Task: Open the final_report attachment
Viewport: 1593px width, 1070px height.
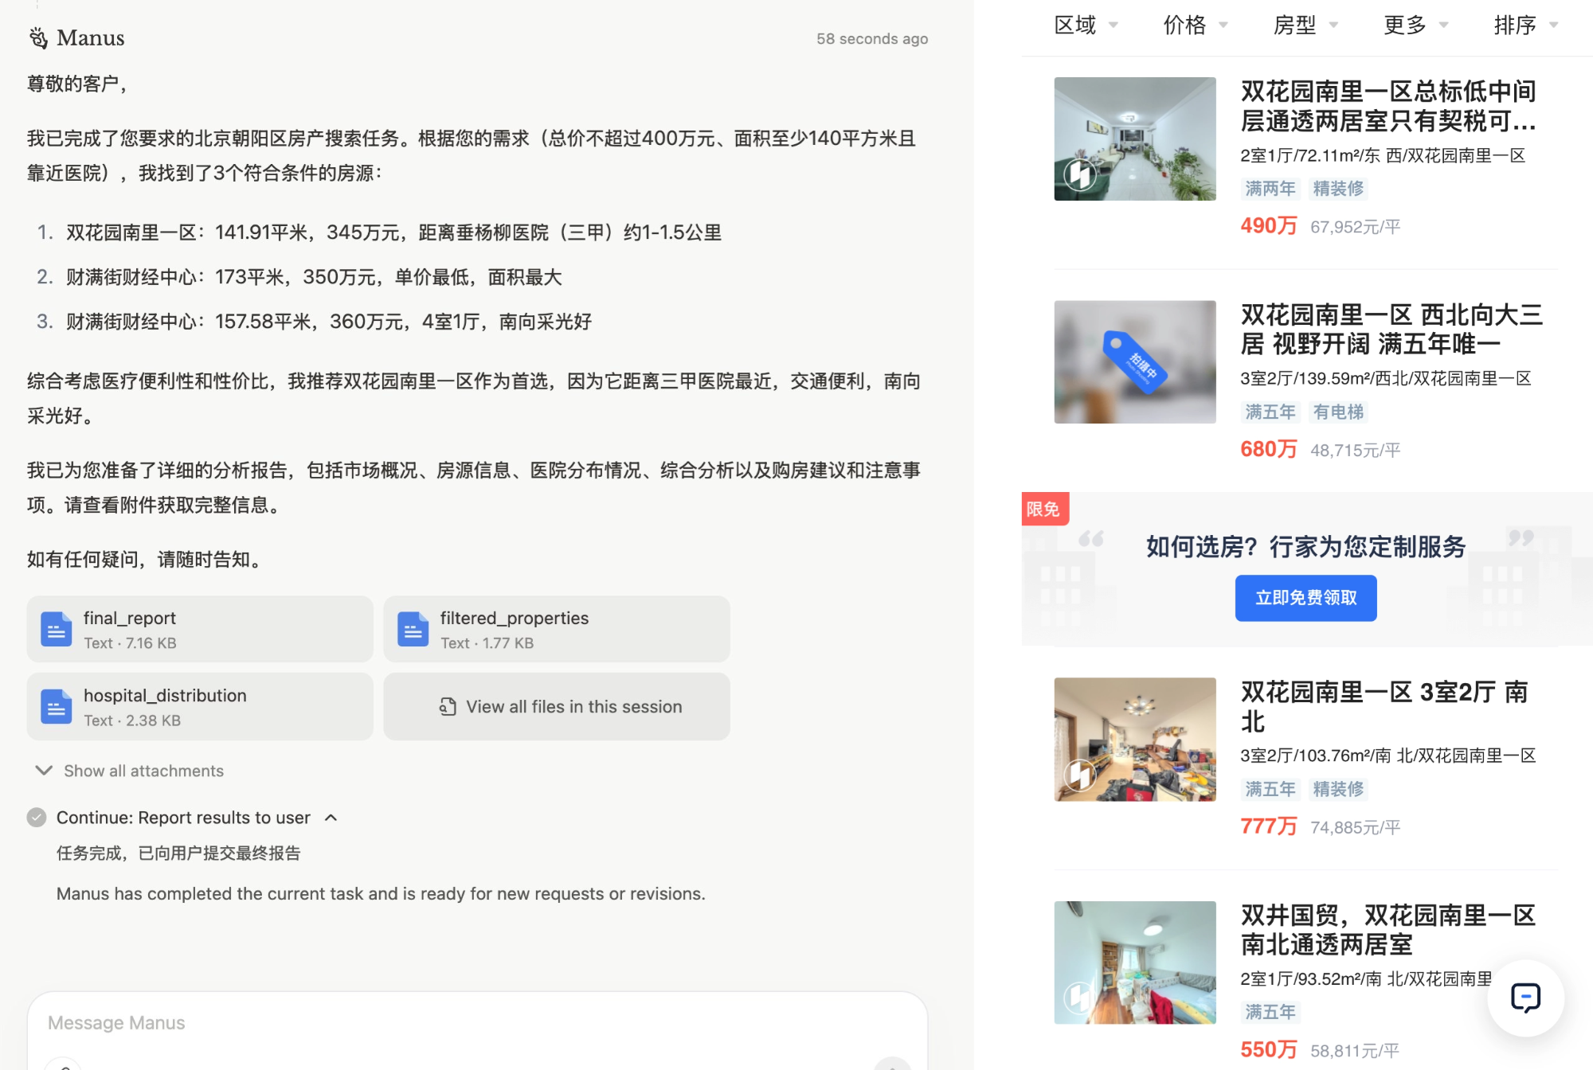Action: [198, 628]
